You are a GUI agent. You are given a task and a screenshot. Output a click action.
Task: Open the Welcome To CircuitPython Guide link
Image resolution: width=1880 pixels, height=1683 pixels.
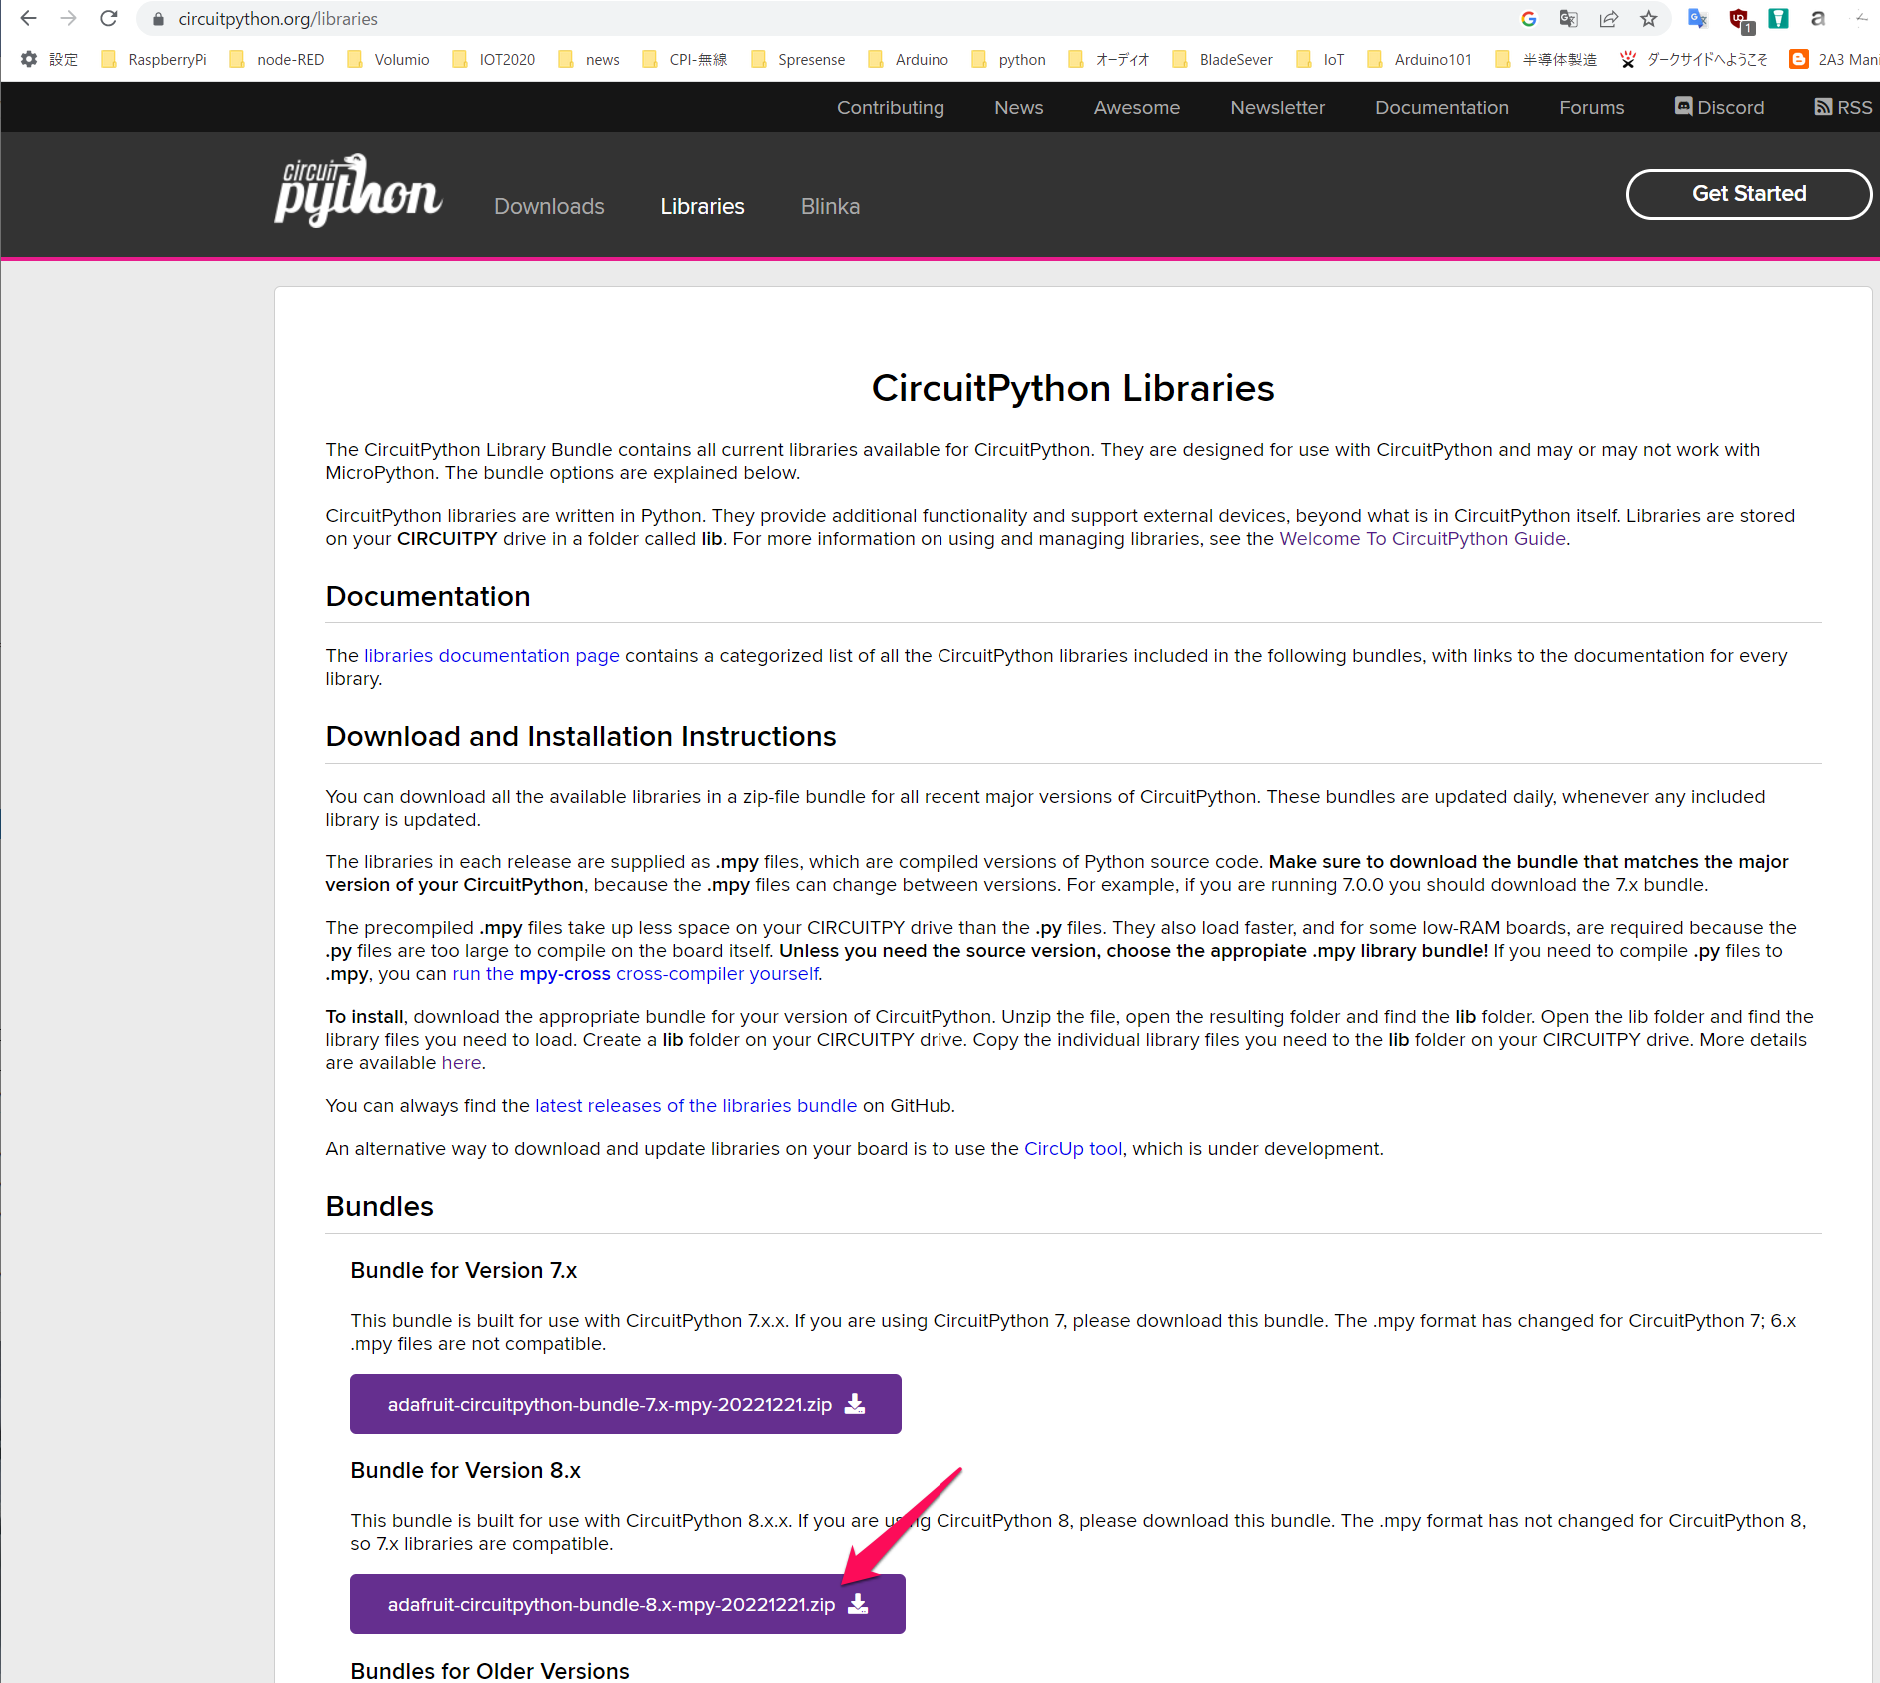(x=1422, y=538)
